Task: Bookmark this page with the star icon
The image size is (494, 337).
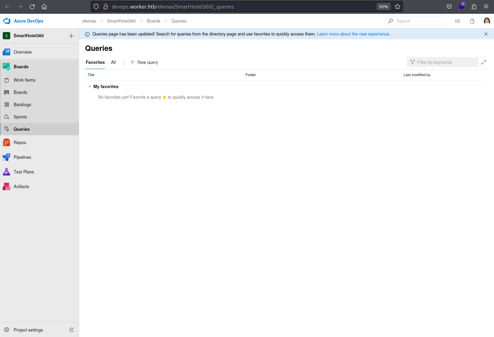Action: click(398, 6)
